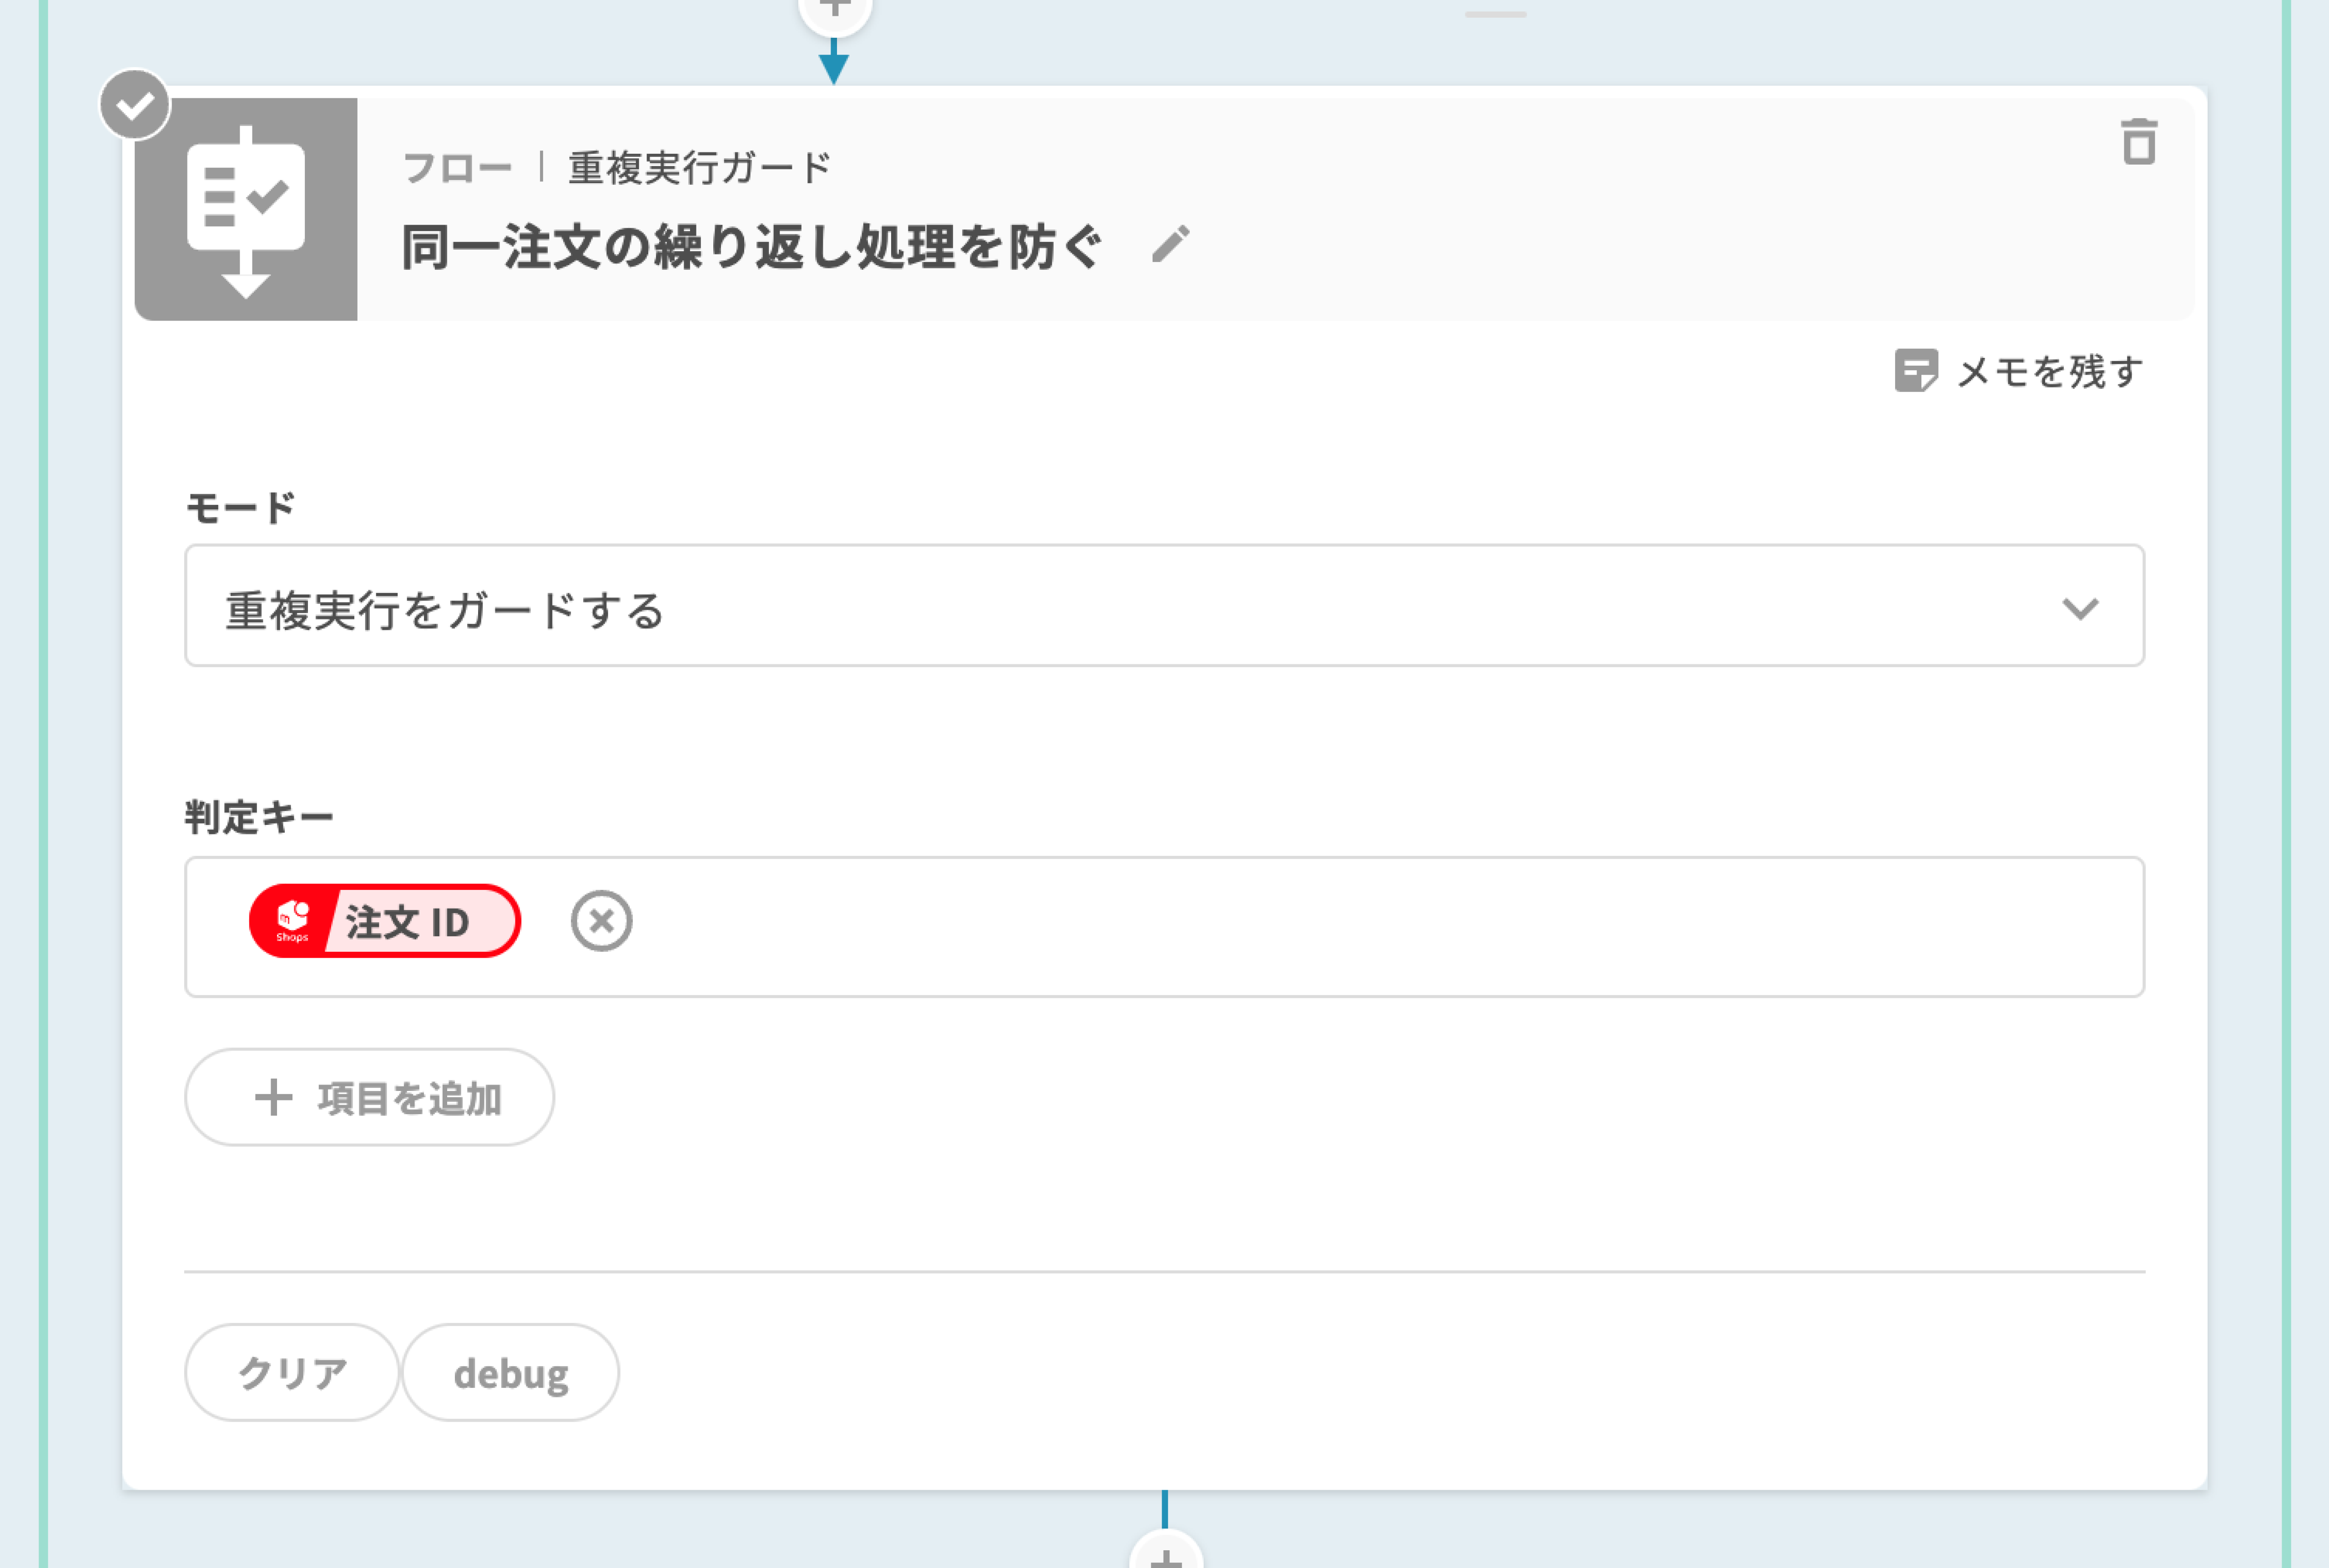Toggle the checkmark circle on the block corner

[135, 105]
